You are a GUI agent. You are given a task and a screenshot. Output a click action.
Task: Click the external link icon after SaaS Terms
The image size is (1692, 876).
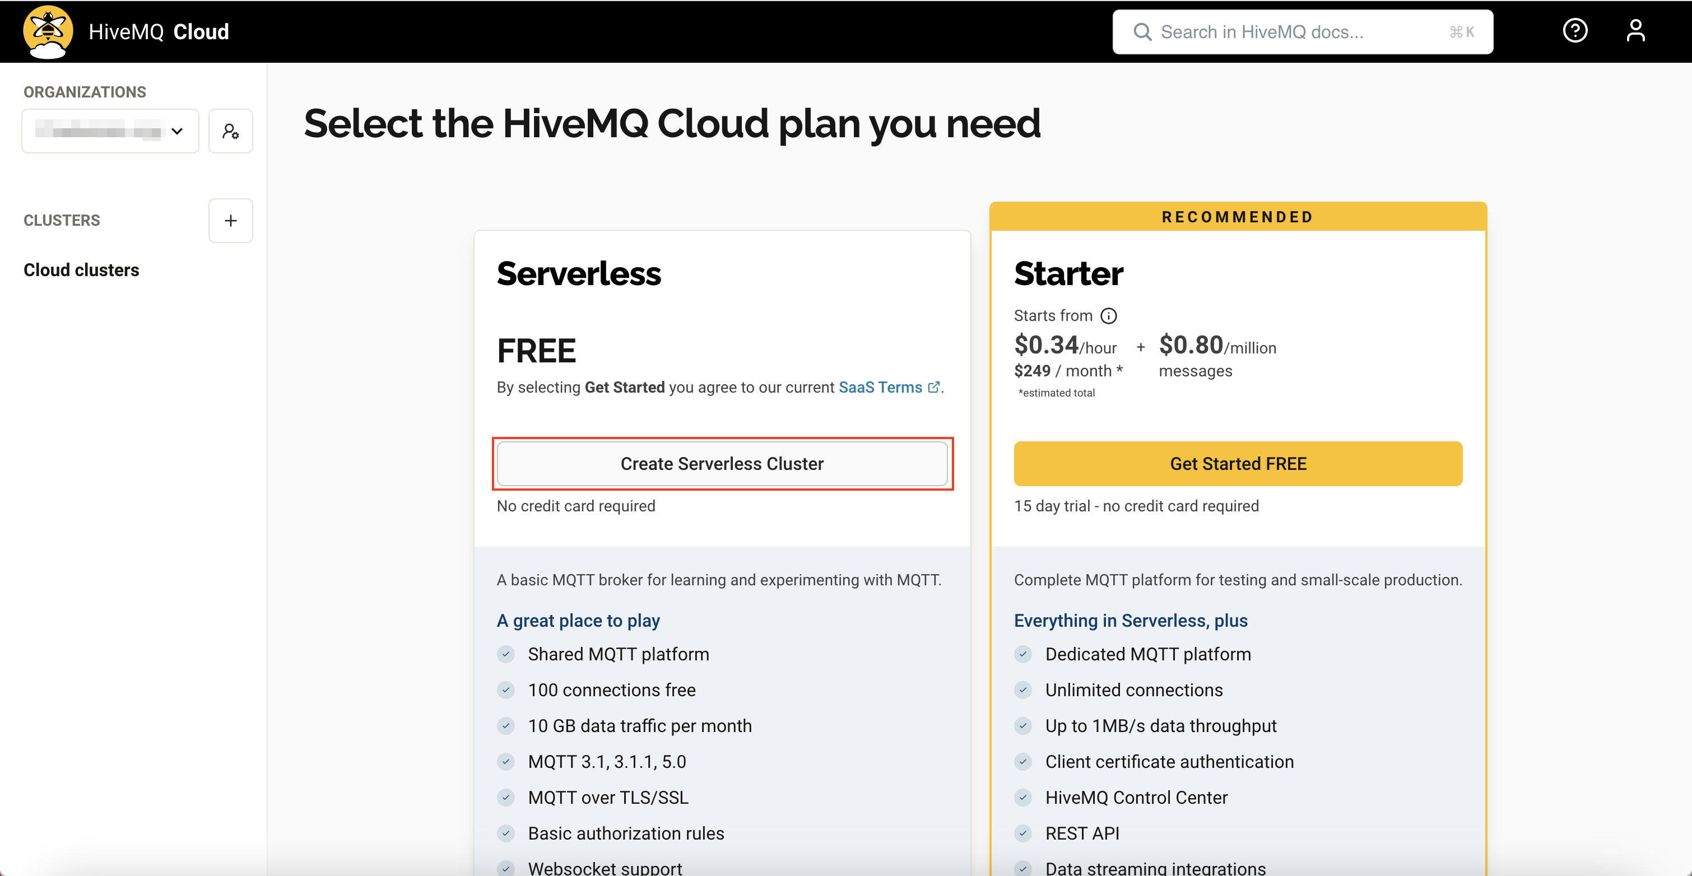click(x=933, y=388)
